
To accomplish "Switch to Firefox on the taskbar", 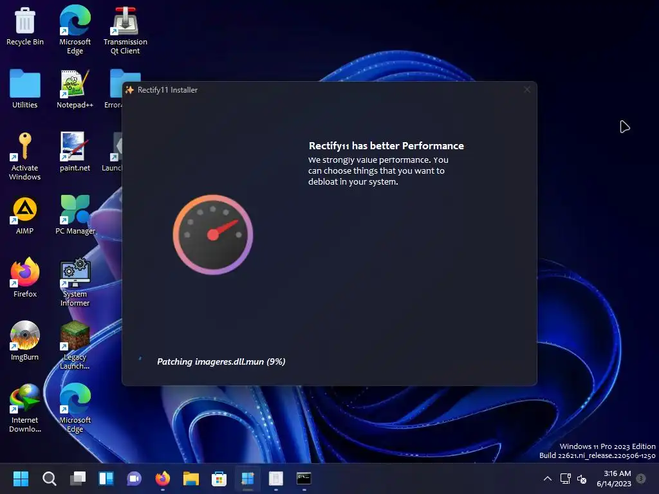I will (163, 479).
